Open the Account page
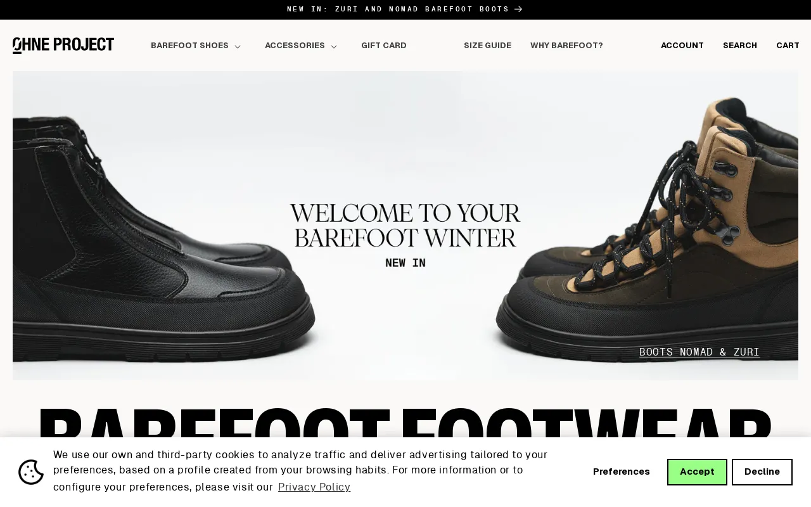Image resolution: width=811 pixels, height=507 pixels. pyautogui.click(x=682, y=46)
